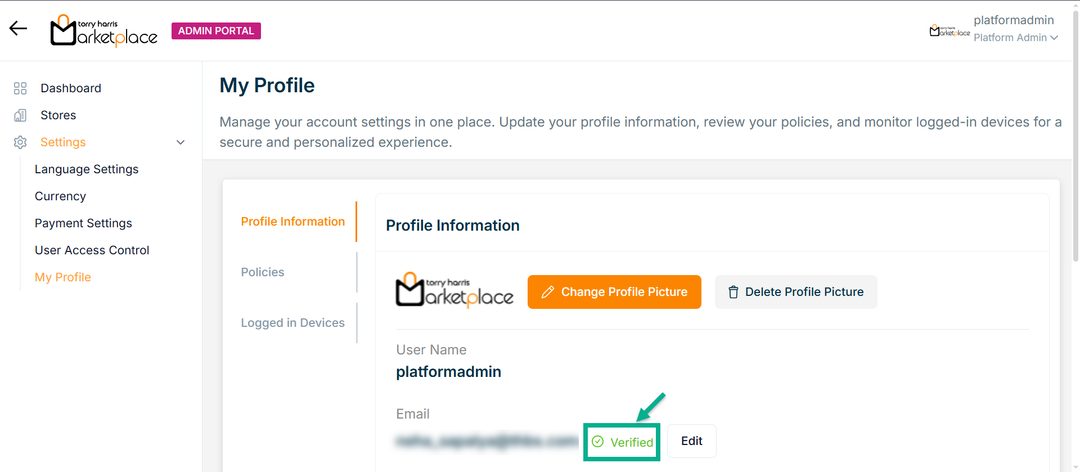Click the user avatar in top right
Screen dimensions: 1080x472
(x=949, y=30)
